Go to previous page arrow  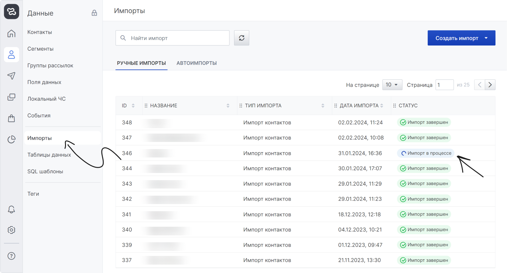click(x=480, y=85)
